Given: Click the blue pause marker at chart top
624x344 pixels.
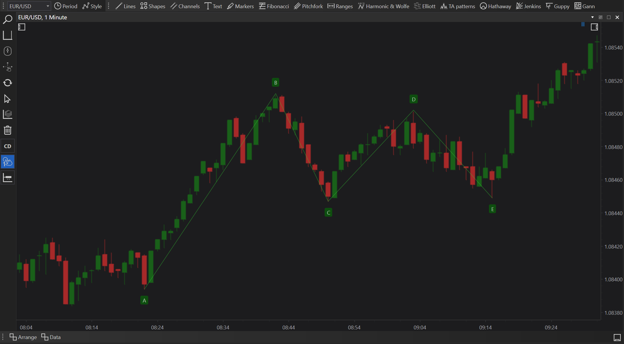Looking at the screenshot, I should (583, 25).
